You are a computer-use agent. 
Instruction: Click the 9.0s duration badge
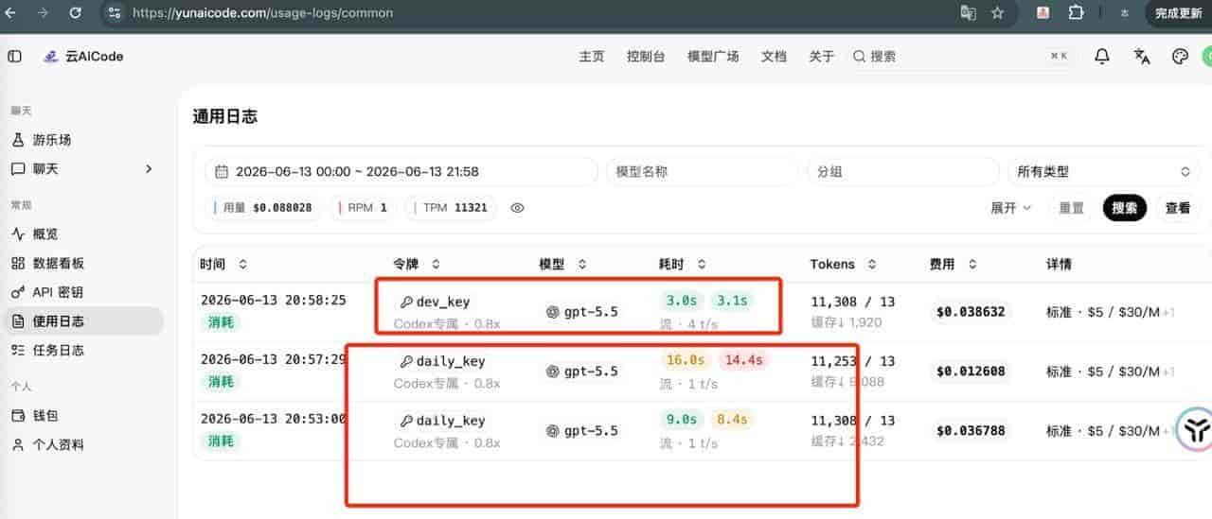[682, 420]
